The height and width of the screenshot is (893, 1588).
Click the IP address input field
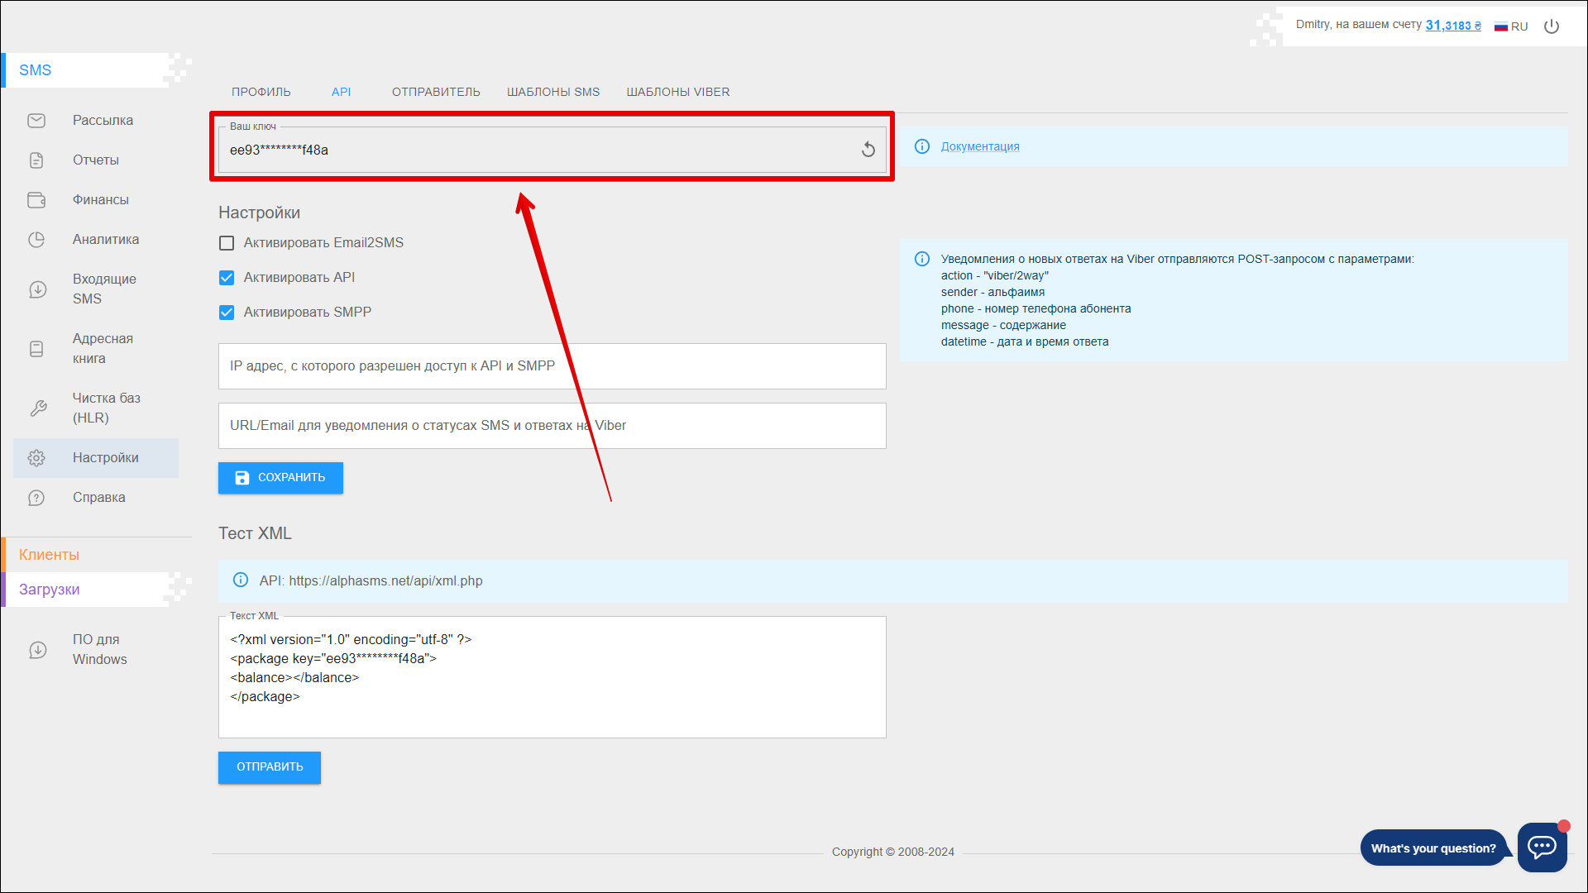click(x=552, y=366)
